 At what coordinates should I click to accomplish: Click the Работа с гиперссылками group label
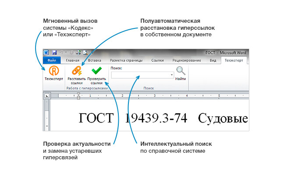[x=87, y=88]
